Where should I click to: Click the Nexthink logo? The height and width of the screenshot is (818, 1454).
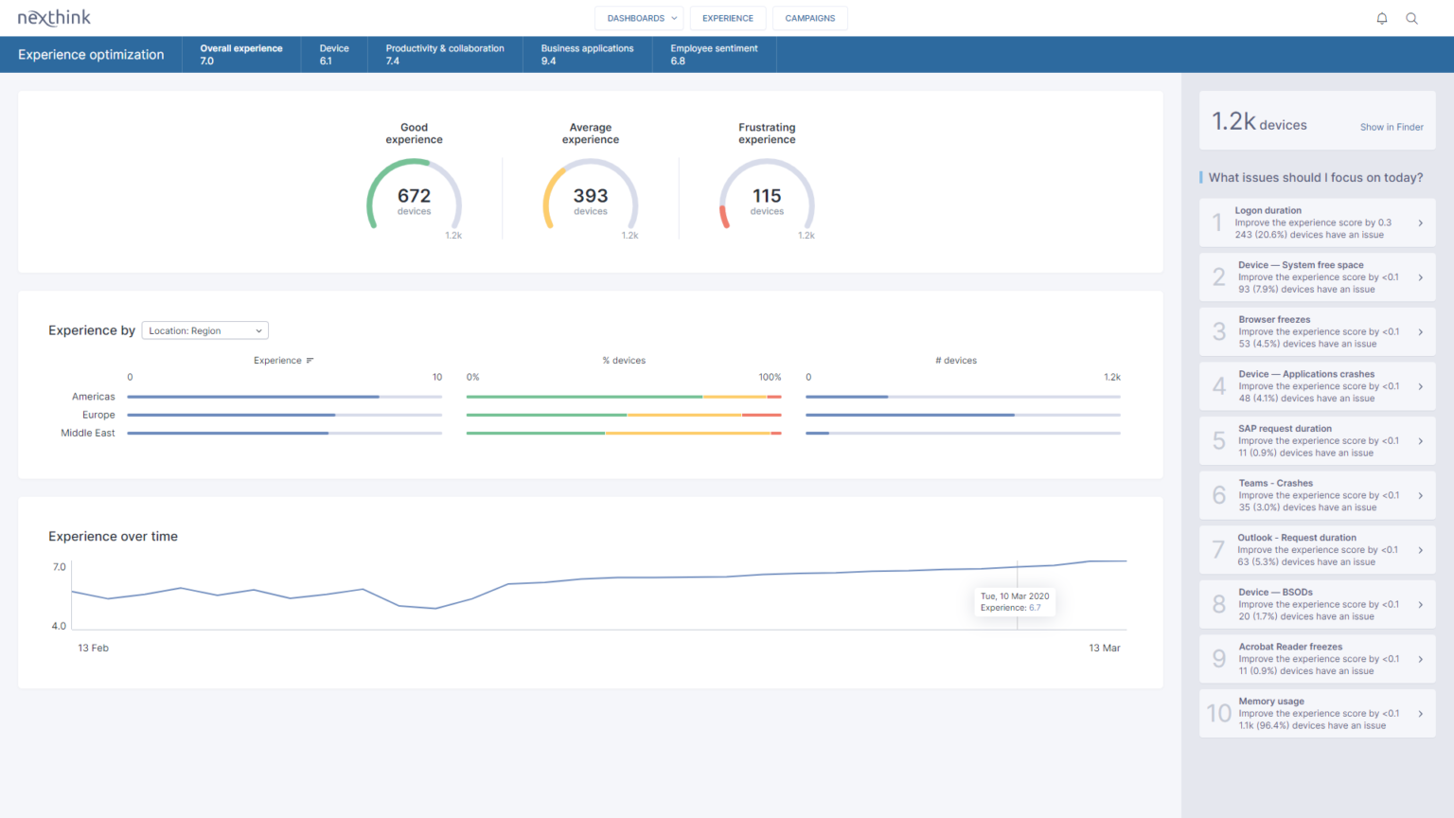[54, 17]
